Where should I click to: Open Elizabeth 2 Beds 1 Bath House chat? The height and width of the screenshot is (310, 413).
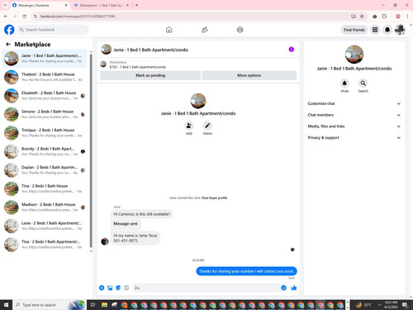(45, 96)
